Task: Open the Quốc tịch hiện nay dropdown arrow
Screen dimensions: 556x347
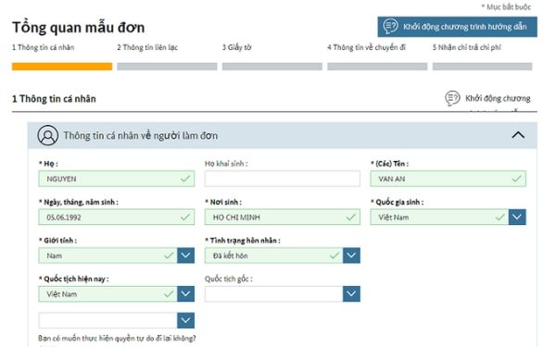Action: [186, 293]
